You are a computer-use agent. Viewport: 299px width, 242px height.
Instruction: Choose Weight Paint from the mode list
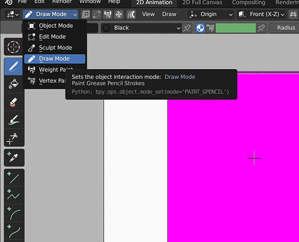pyautogui.click(x=55, y=70)
